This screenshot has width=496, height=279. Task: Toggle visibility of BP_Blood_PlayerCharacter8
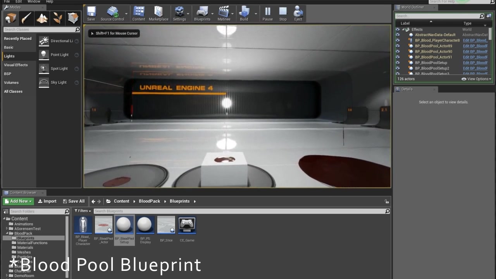[398, 40]
